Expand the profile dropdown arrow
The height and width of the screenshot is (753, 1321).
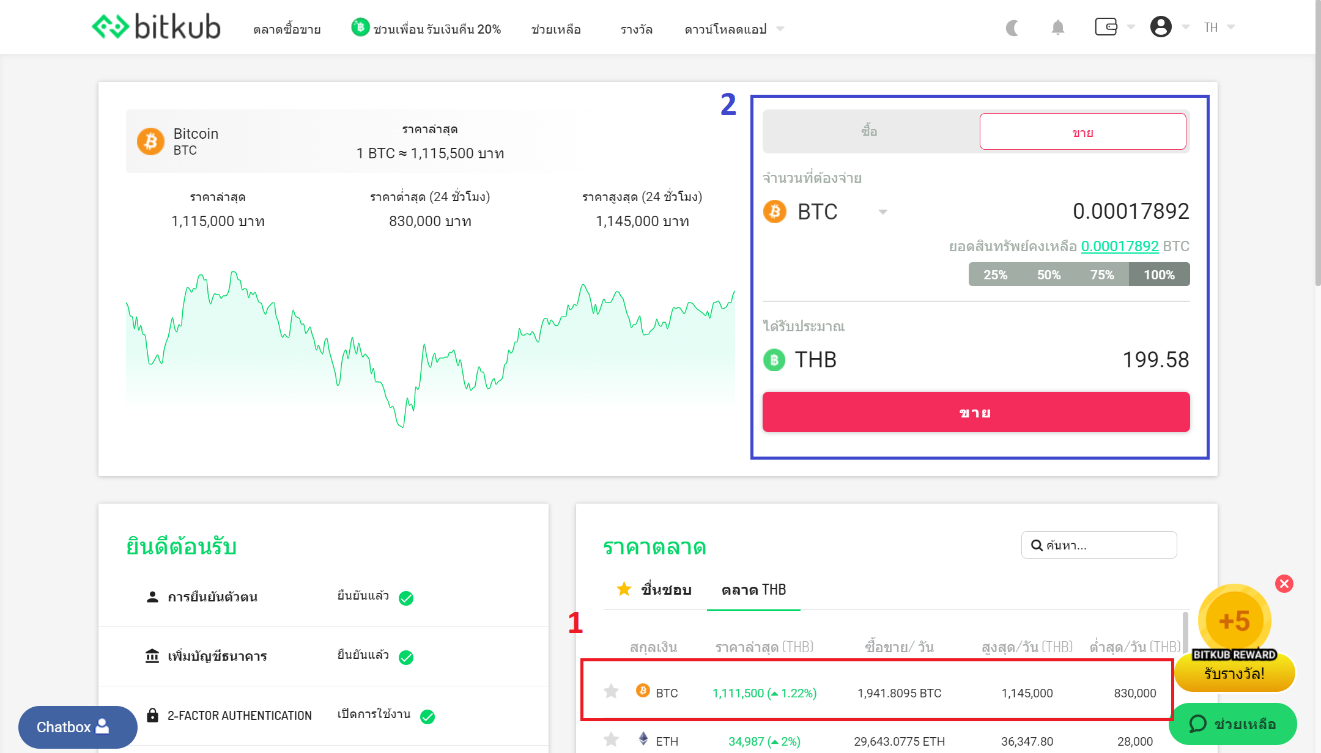1186,27
